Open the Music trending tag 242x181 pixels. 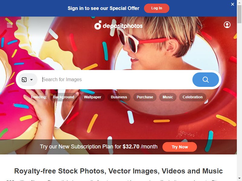(168, 97)
